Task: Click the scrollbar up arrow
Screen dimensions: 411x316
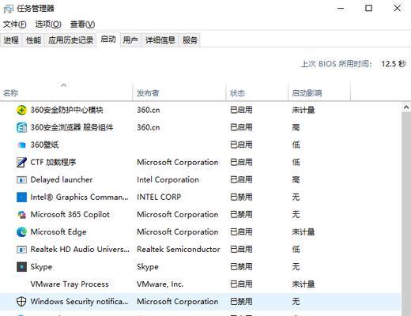Action: pyautogui.click(x=406, y=107)
